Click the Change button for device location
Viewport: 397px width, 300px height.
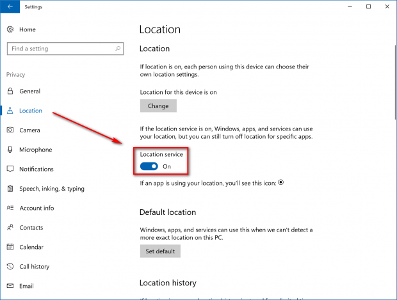[x=158, y=106]
